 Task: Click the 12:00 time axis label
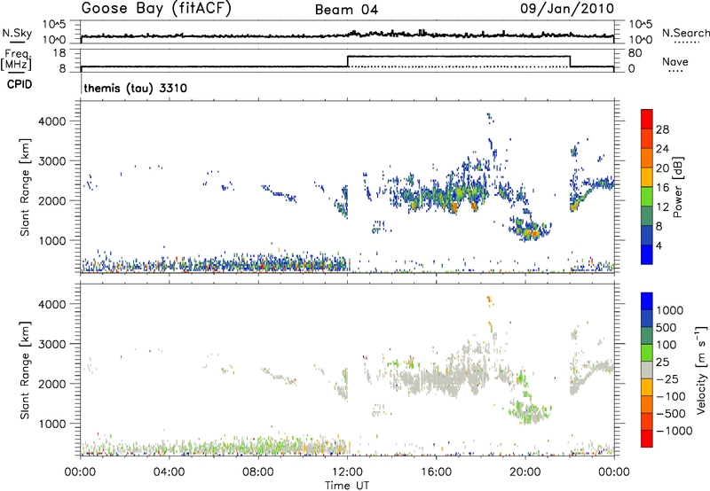[x=347, y=472]
